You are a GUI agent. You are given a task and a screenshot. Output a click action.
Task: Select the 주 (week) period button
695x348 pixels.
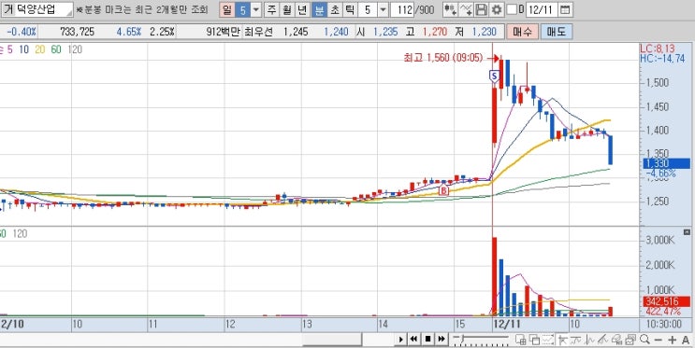[x=271, y=9]
